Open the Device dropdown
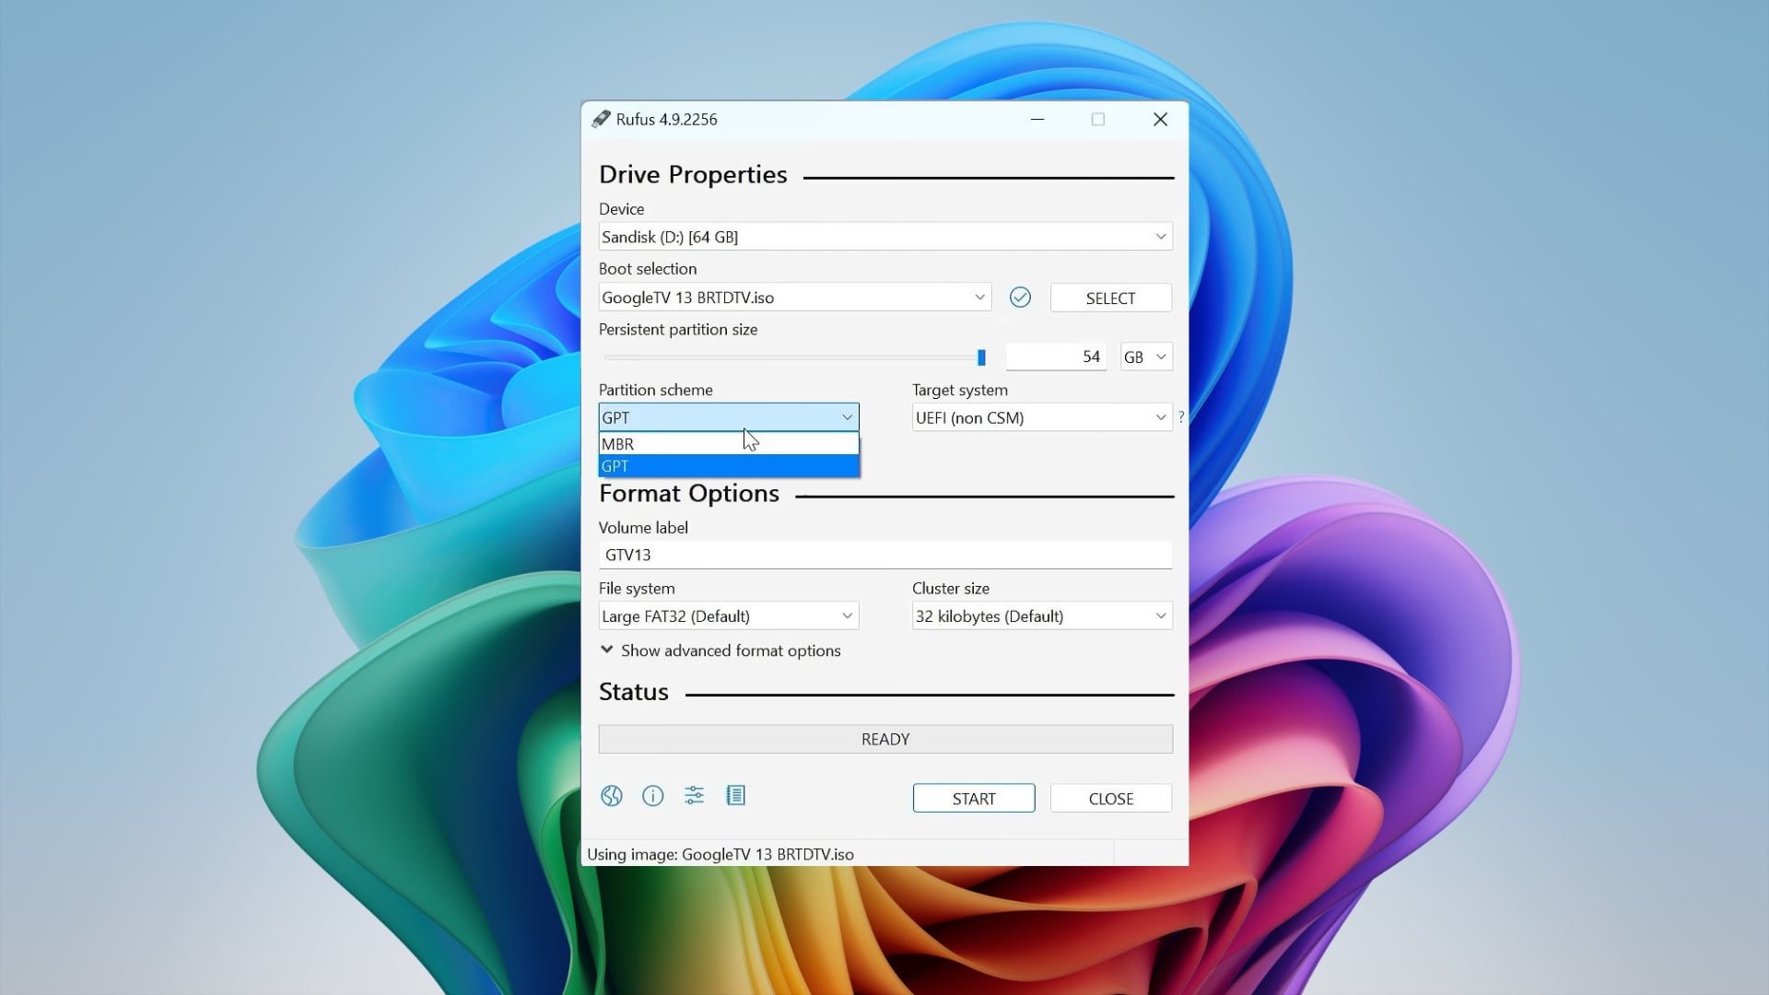 pyautogui.click(x=885, y=237)
